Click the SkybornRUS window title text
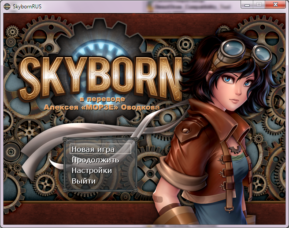 tap(27, 7)
